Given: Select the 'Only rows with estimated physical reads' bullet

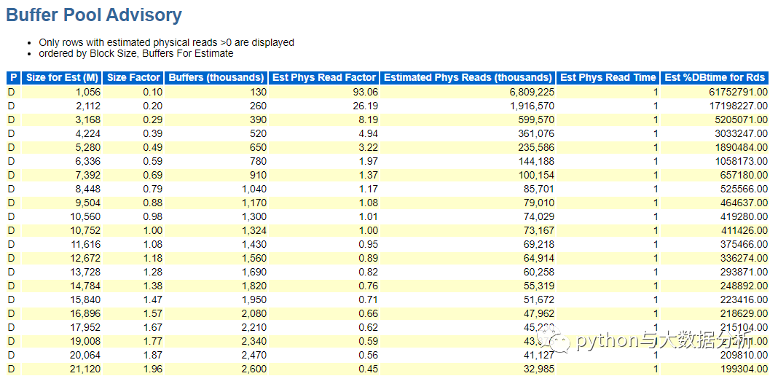Looking at the screenshot, I should [x=166, y=43].
